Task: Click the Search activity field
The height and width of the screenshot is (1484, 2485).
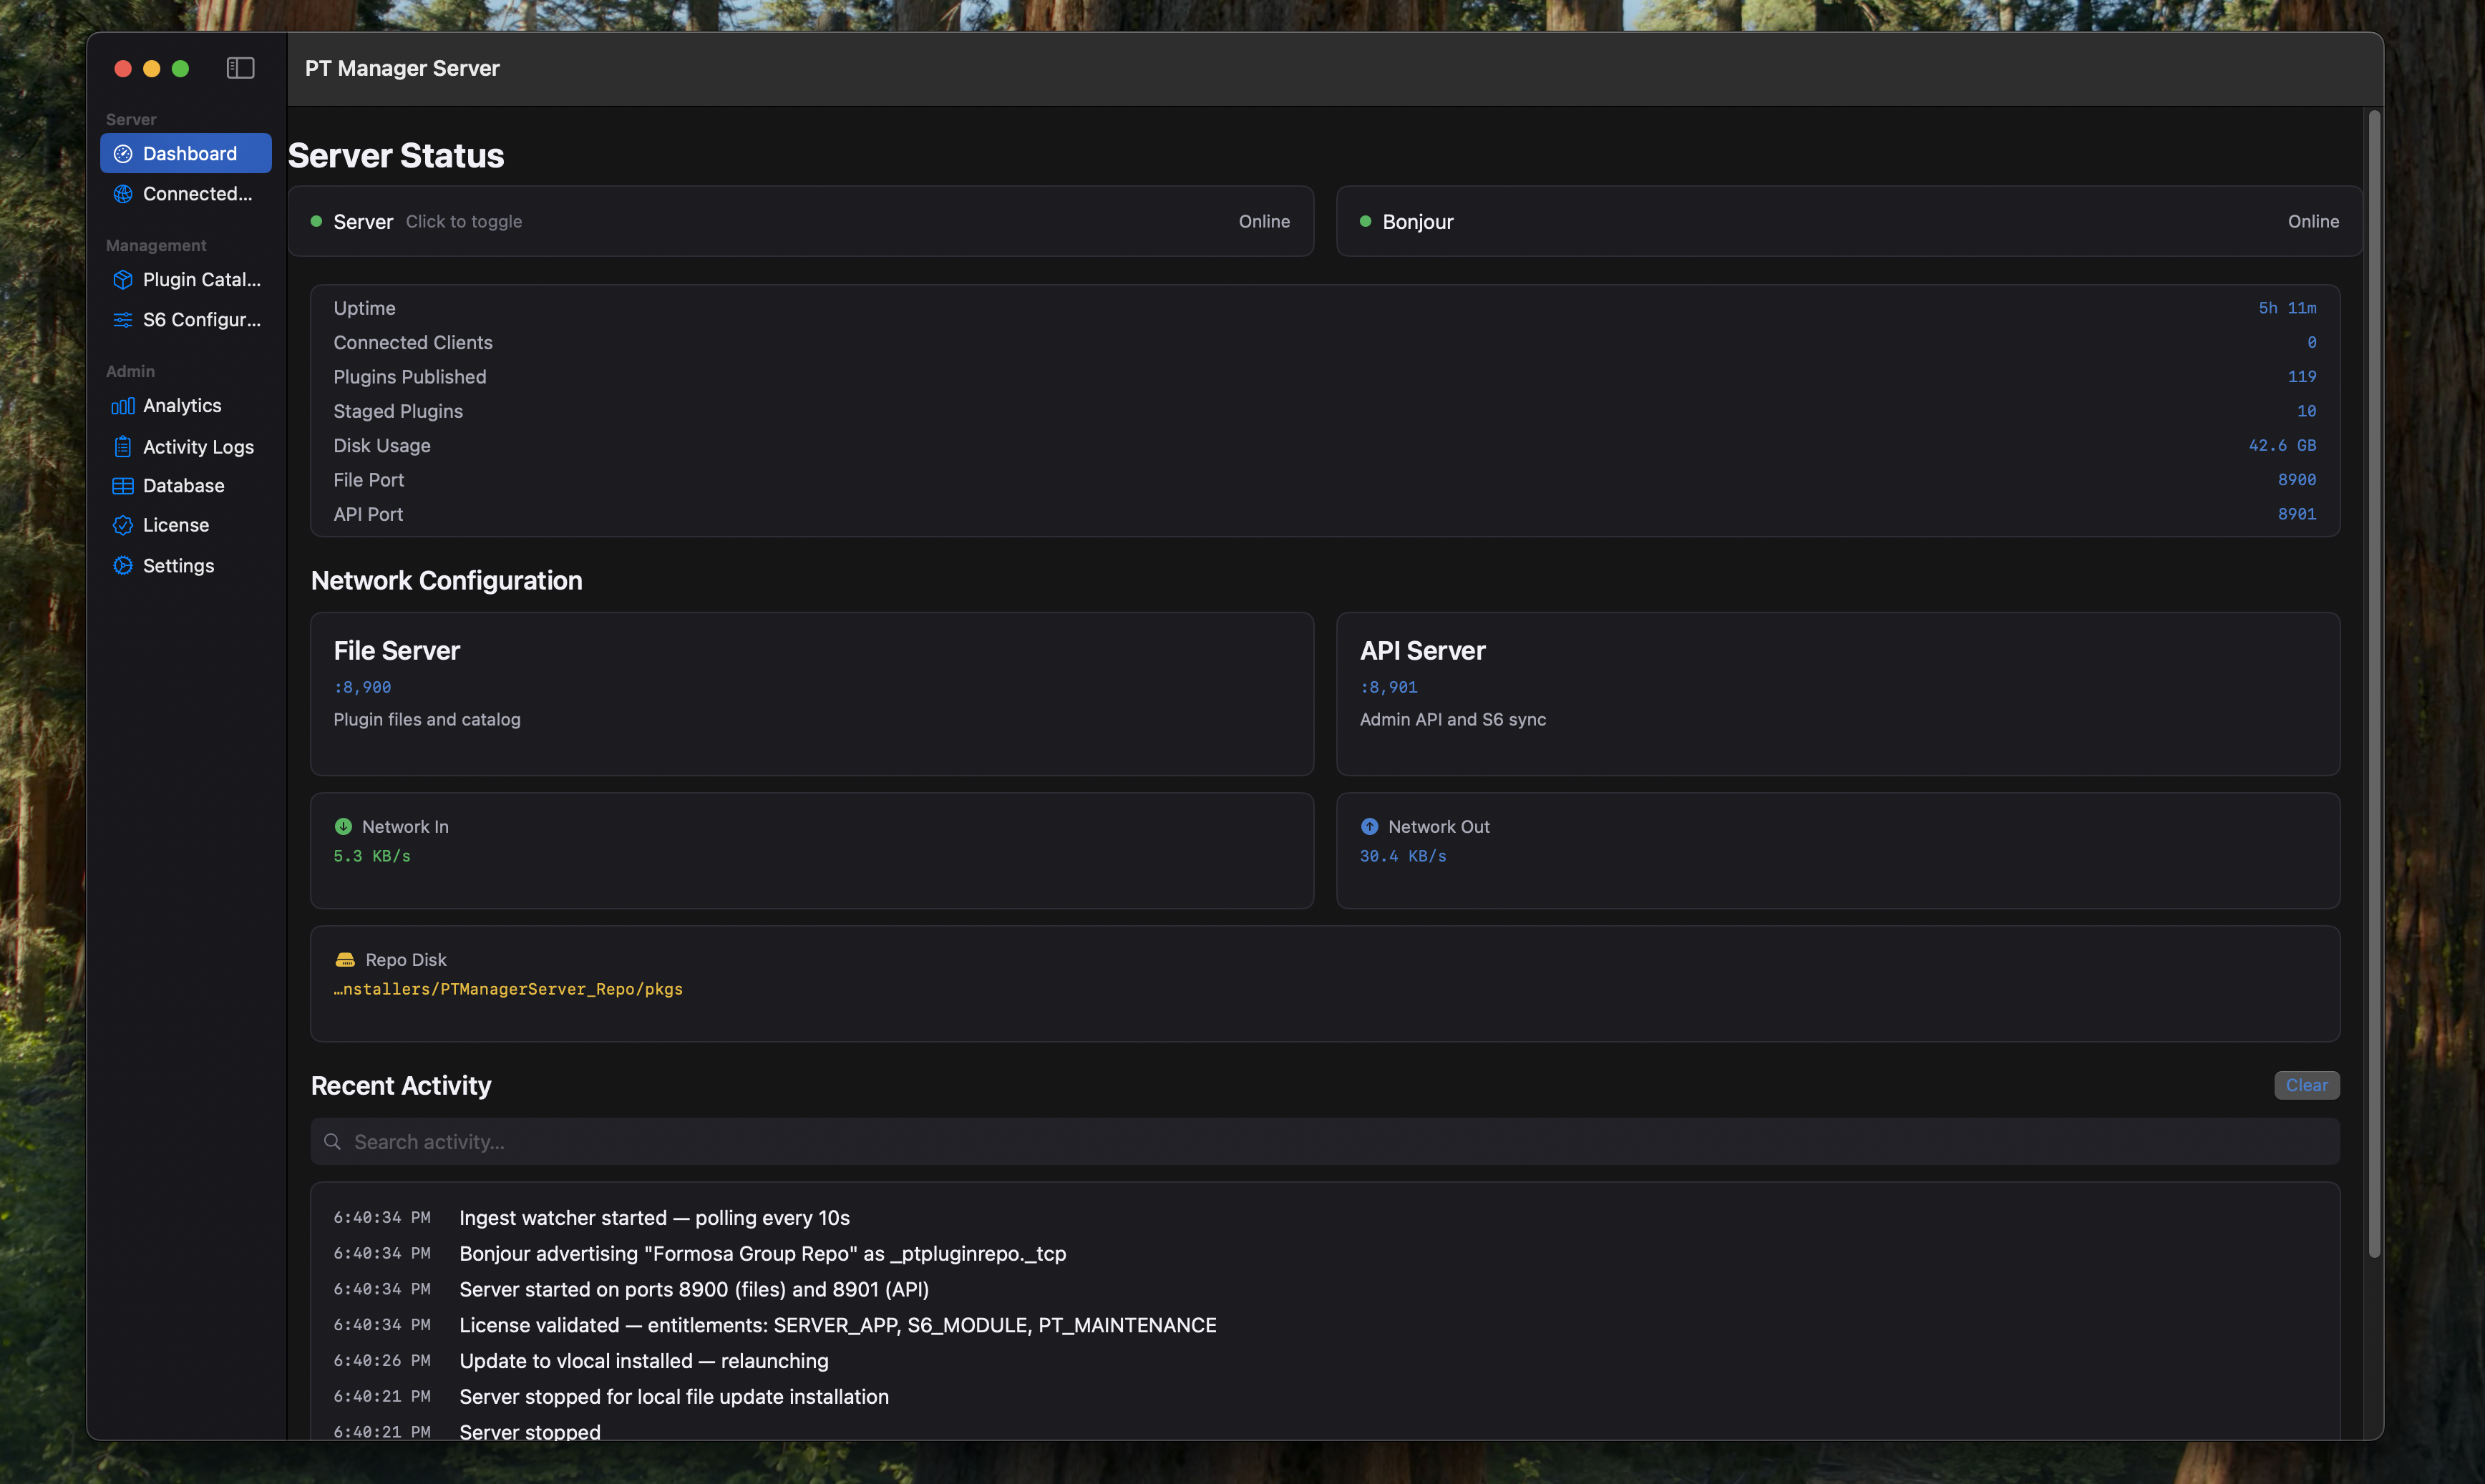Action: coord(1325,1142)
